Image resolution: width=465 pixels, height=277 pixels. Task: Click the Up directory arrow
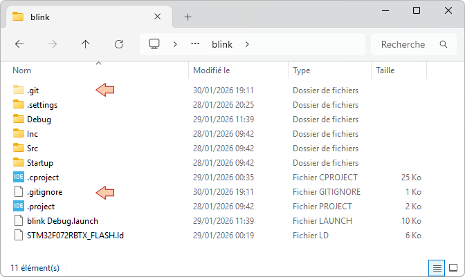(85, 44)
